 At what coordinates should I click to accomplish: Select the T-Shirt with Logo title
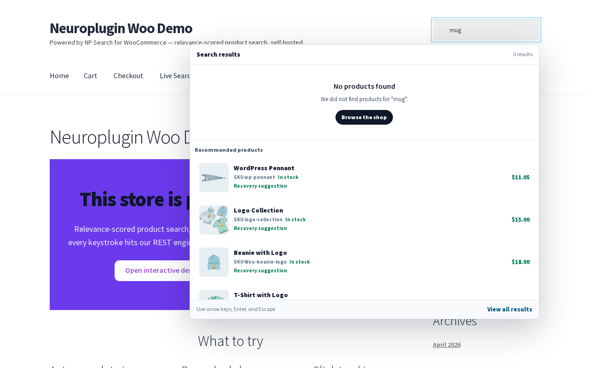[x=261, y=295]
